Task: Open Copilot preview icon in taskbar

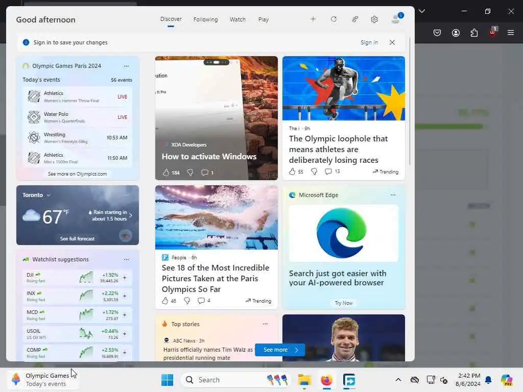Action: 507,380
